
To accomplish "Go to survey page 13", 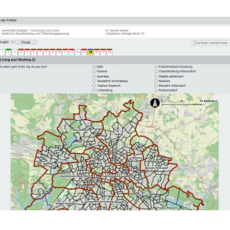I will pos(78,52).
